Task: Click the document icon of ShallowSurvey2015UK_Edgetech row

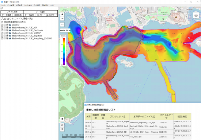Action: 2,36
